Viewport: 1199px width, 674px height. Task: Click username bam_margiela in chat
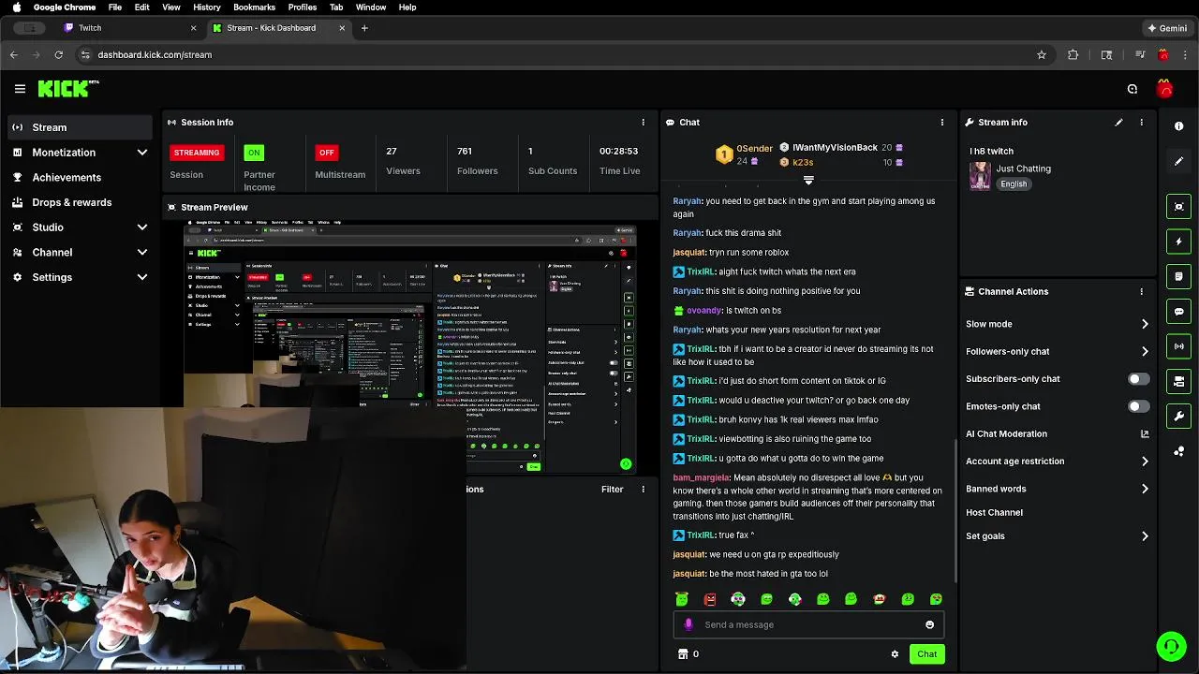[701, 478]
